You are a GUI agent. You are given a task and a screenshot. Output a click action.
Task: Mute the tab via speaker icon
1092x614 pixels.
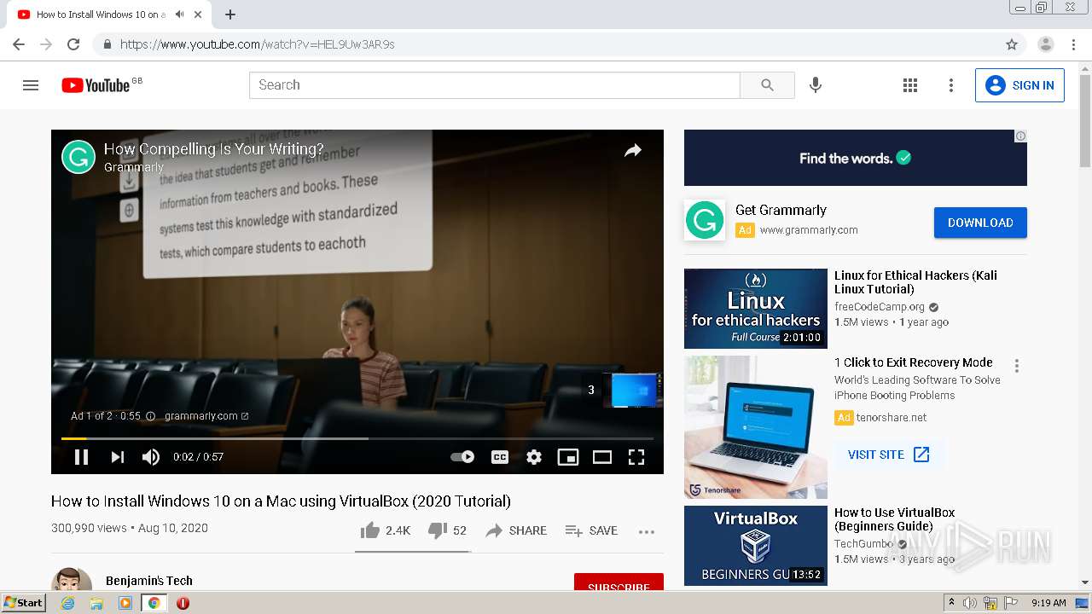click(x=180, y=14)
